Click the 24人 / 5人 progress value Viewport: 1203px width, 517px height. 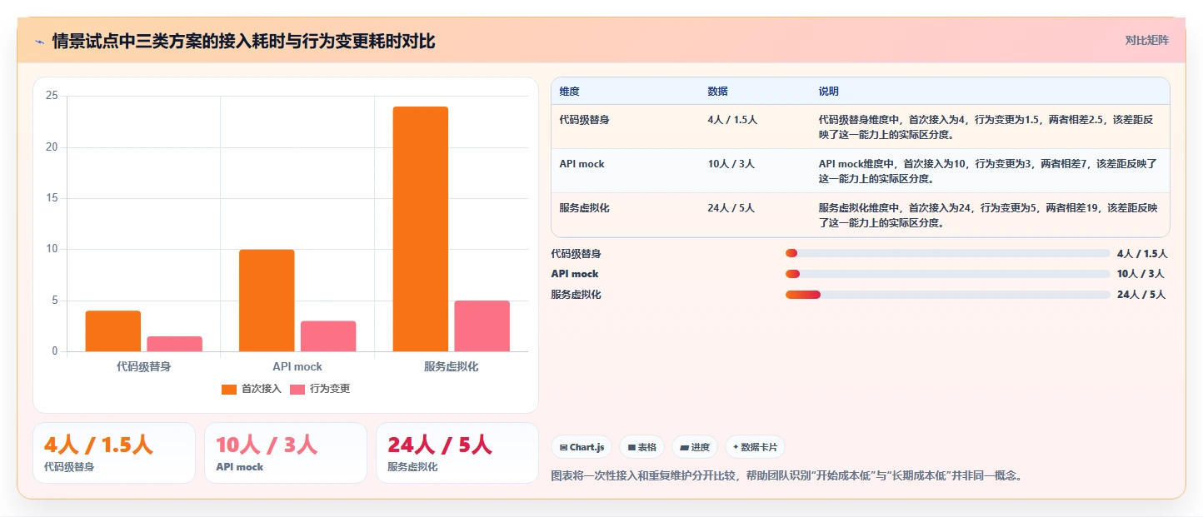click(1141, 295)
